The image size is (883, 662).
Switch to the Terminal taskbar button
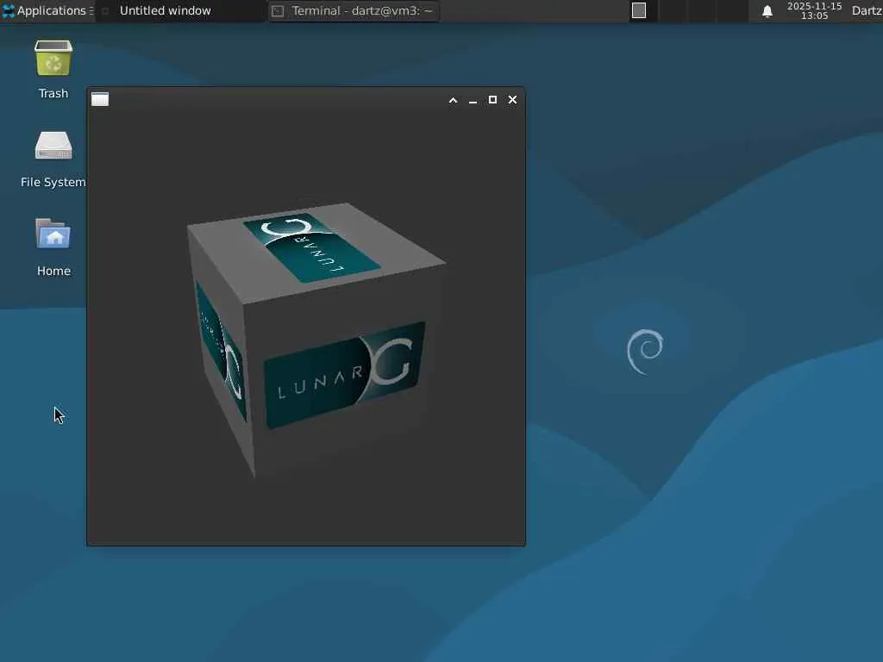[x=354, y=10]
